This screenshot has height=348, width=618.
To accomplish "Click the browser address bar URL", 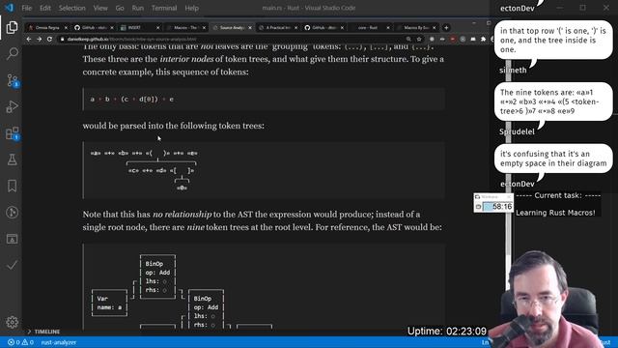I will click(131, 39).
